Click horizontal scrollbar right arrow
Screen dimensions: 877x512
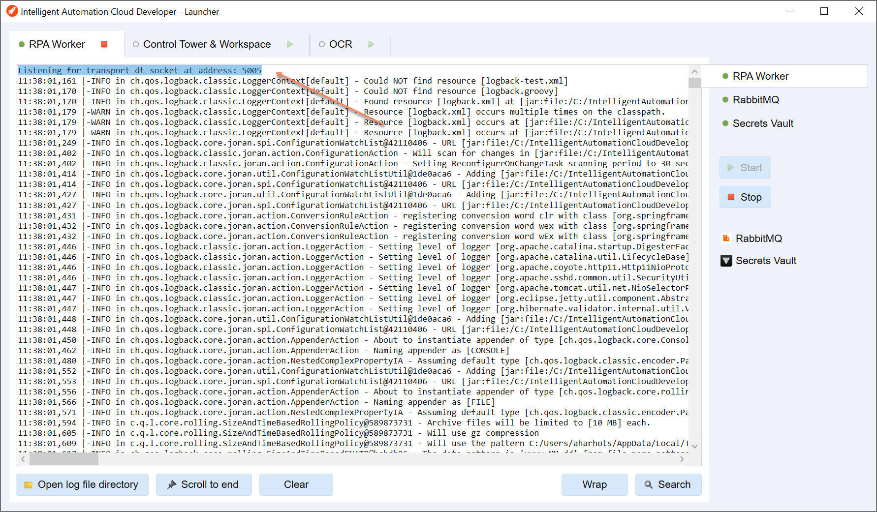point(682,459)
